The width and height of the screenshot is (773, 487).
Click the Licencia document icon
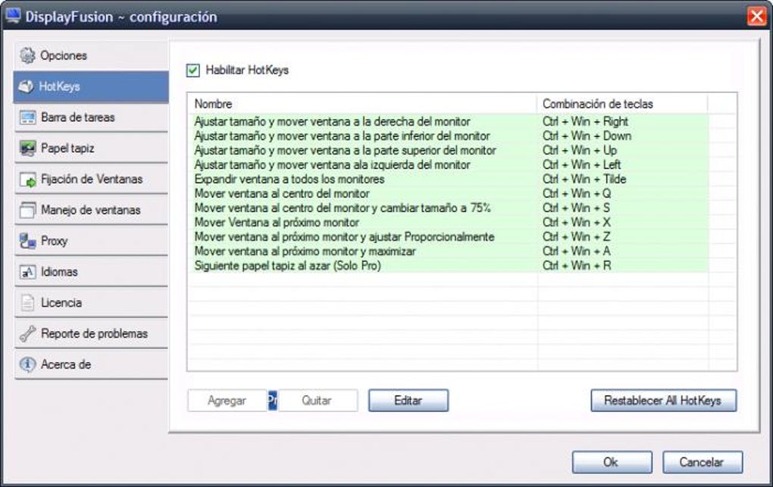pos(27,303)
